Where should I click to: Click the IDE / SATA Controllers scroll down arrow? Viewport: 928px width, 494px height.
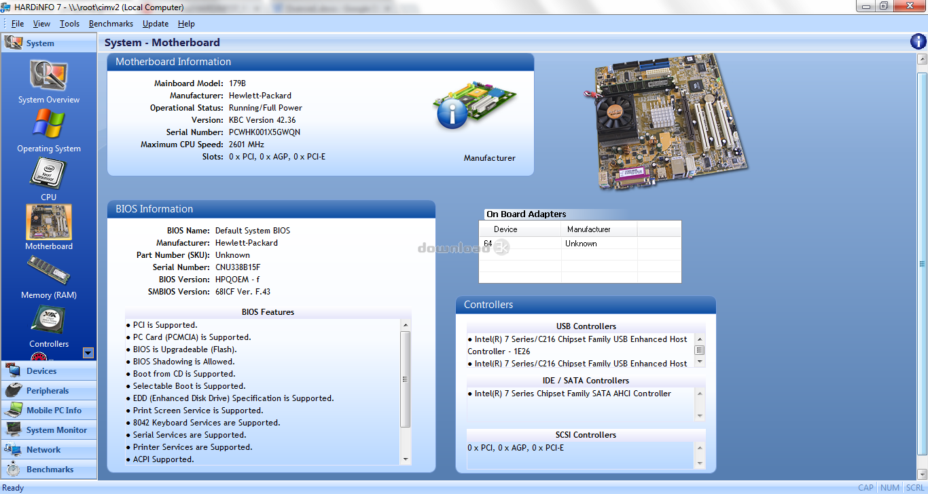click(700, 416)
